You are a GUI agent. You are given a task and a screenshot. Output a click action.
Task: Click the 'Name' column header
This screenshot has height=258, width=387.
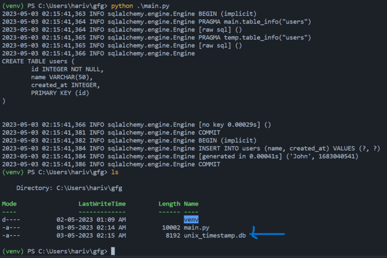click(x=191, y=204)
